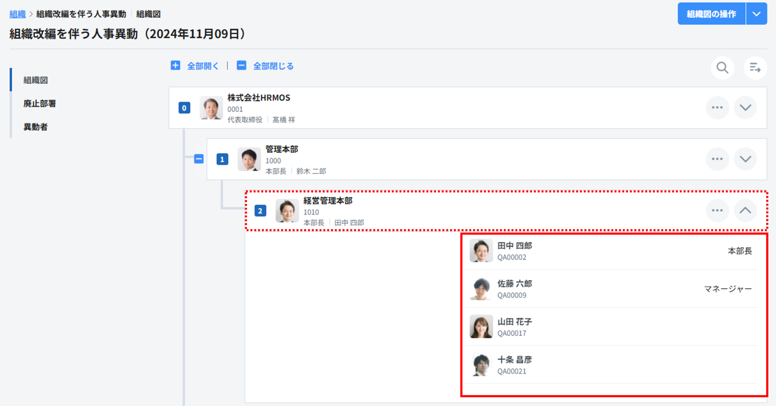This screenshot has width=776, height=406.
Task: Click the sort order icon
Action: (755, 68)
